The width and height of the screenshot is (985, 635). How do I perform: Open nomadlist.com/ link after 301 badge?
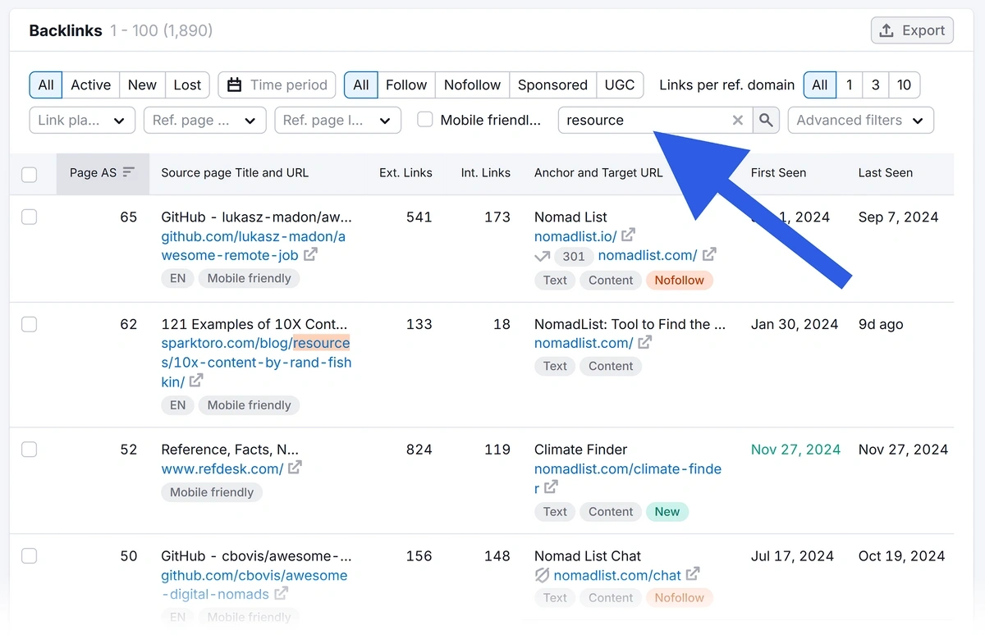[x=648, y=255]
